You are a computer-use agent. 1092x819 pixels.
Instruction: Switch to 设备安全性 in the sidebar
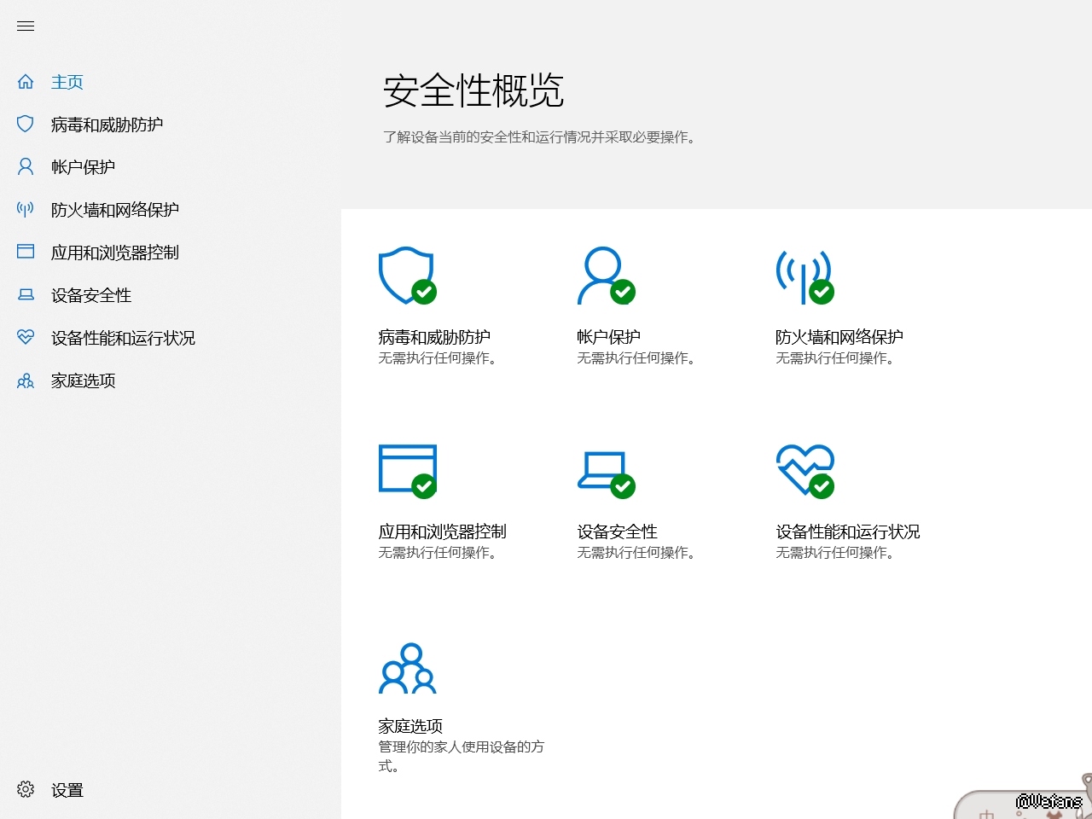click(x=91, y=295)
